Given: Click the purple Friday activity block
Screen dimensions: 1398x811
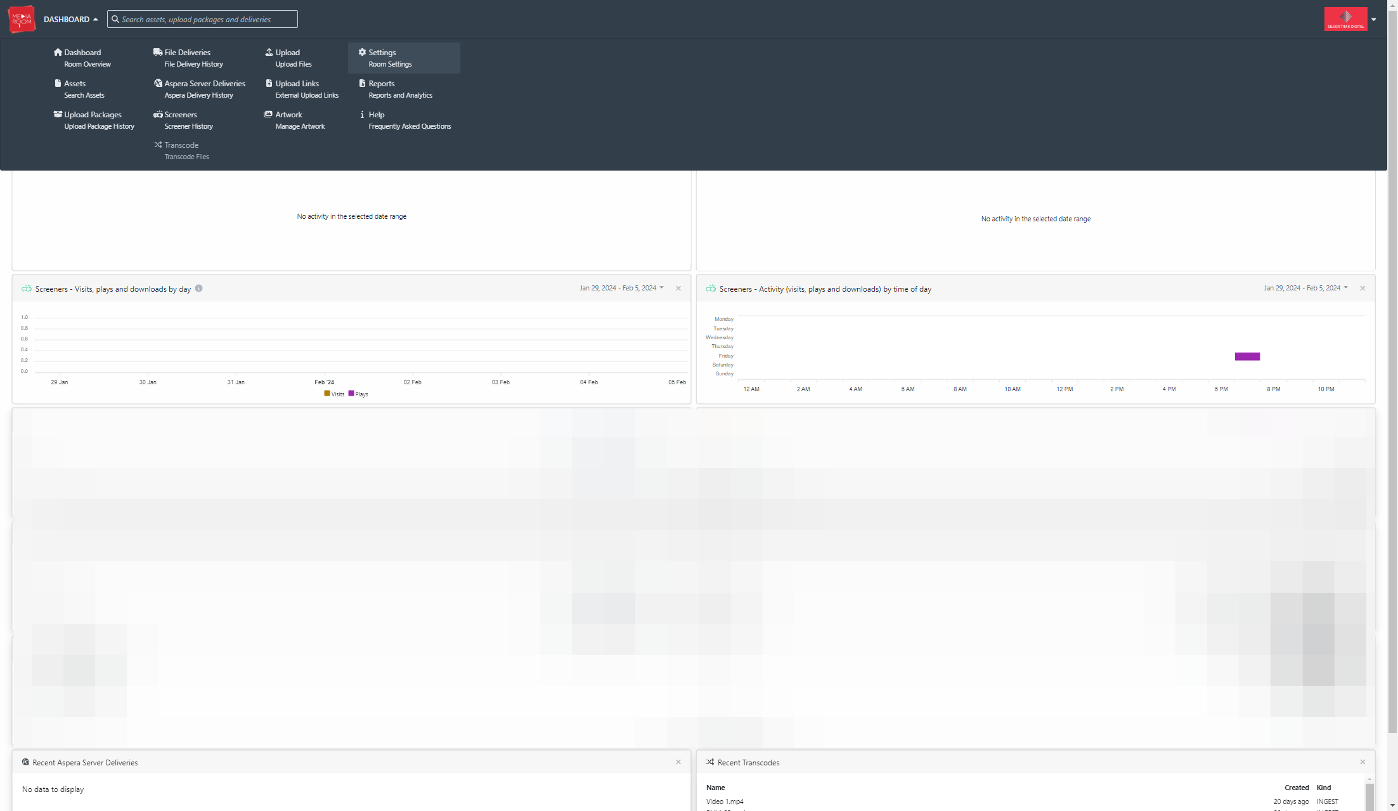Looking at the screenshot, I should coord(1247,356).
